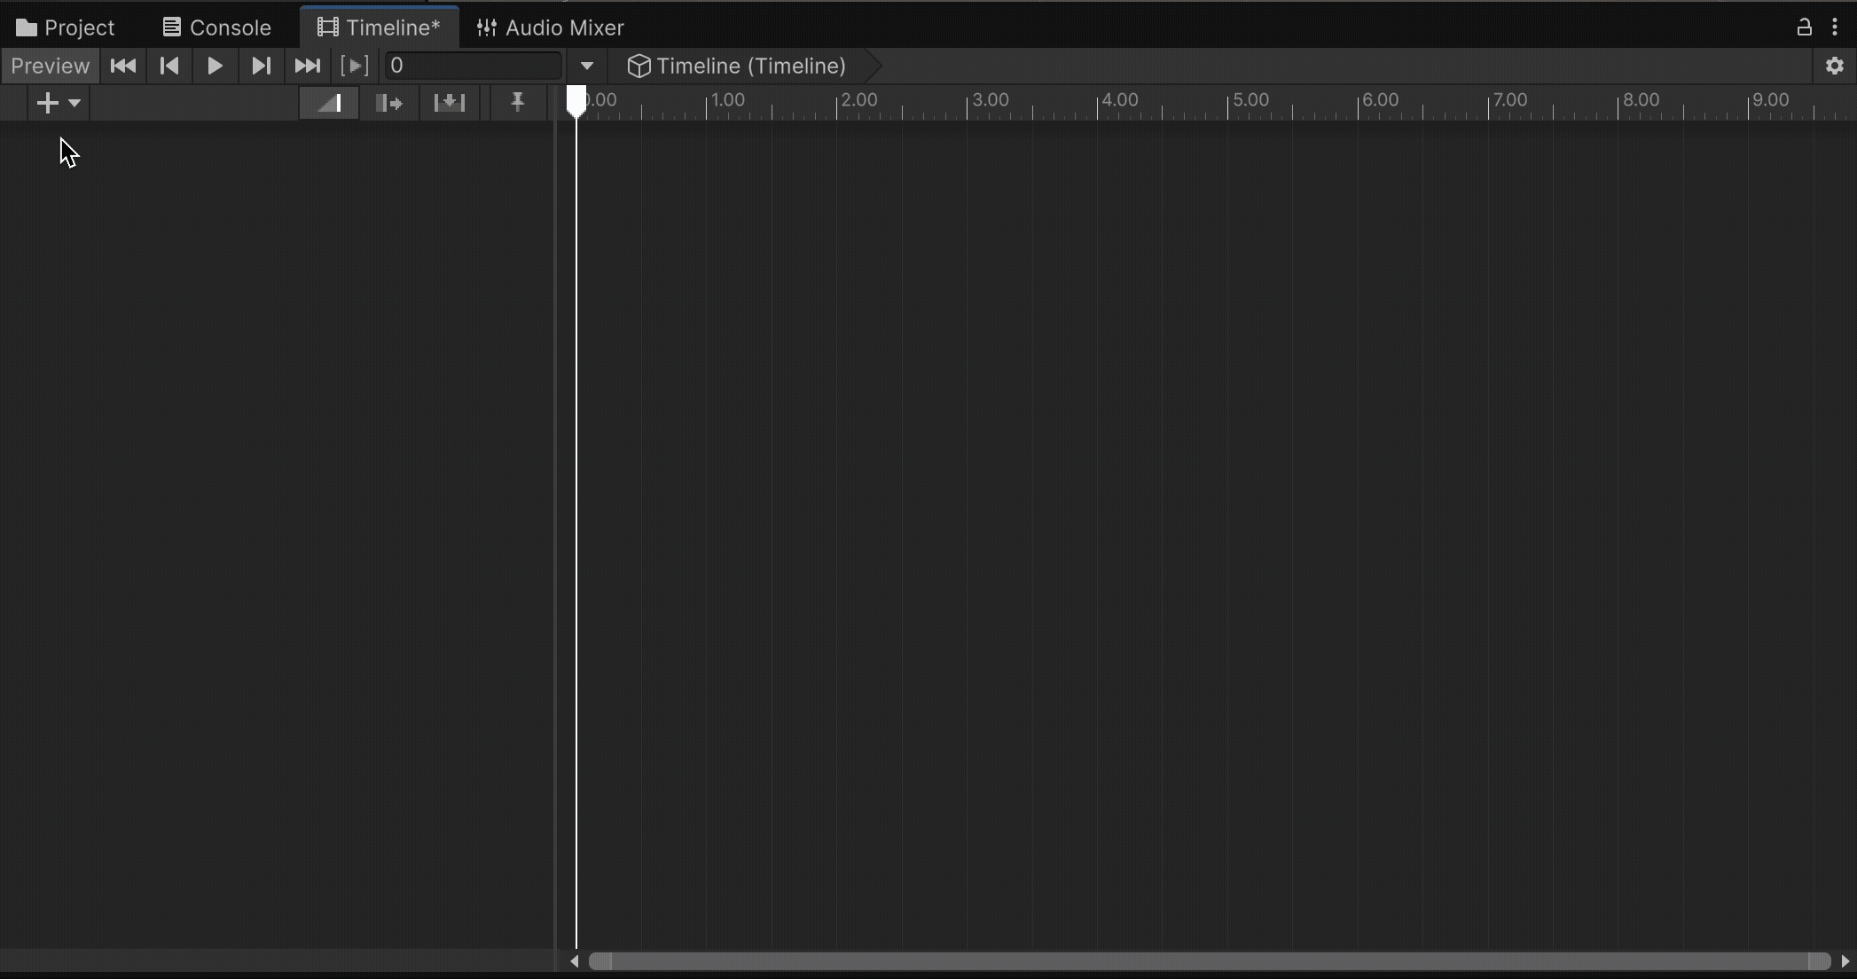The width and height of the screenshot is (1857, 979).
Task: Open the Audio Mixer tab
Action: click(551, 27)
